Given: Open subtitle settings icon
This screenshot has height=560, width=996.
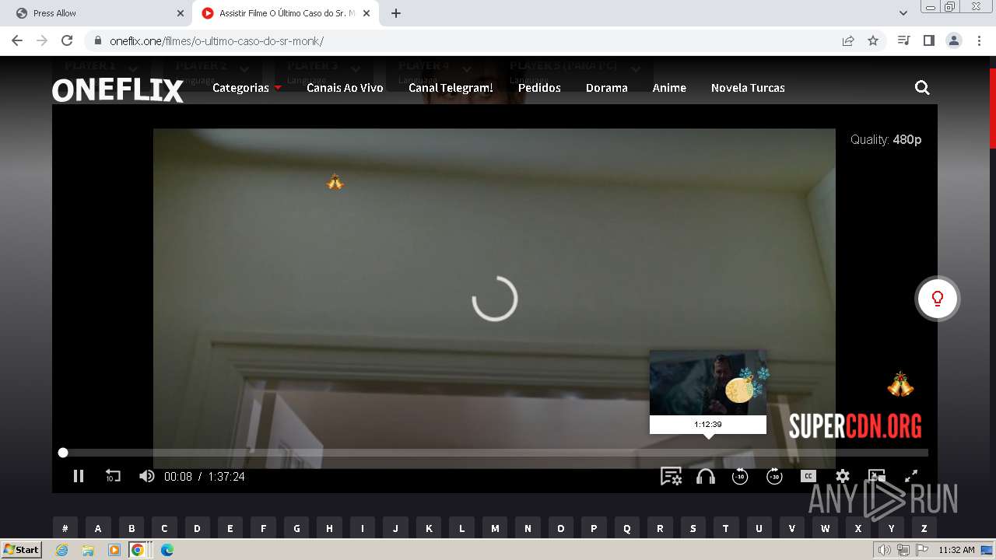Looking at the screenshot, I should [671, 476].
